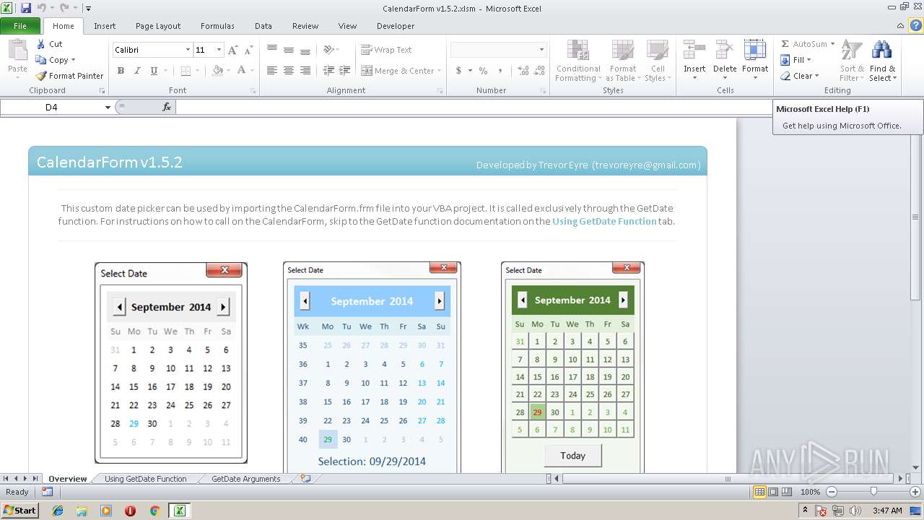Toggle Italic formatting

[137, 71]
